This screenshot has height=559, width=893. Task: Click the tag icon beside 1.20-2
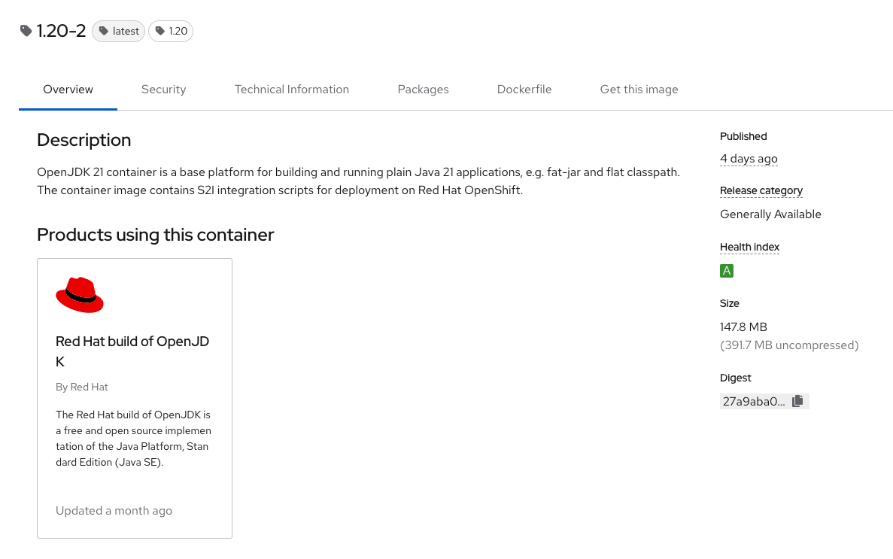[26, 31]
